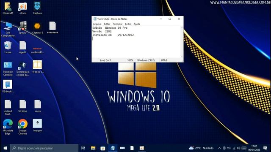Click the Notepad scrollbar up arrow
This screenshot has width=271, height=152.
(x=182, y=27)
